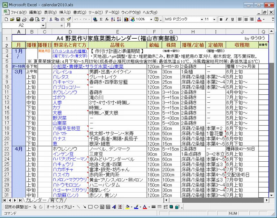Insert hyperlink with the globe icon
277x218 pixels.
95,19
